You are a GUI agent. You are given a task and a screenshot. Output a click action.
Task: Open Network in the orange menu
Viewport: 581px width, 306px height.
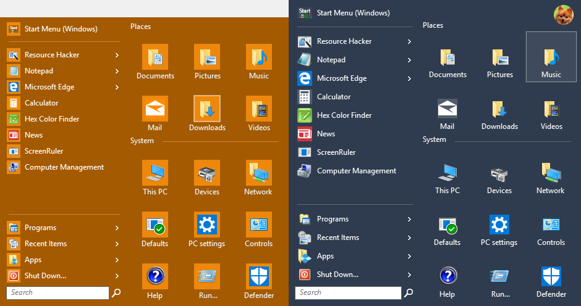(x=258, y=178)
